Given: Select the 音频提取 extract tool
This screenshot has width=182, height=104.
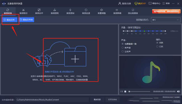Looking at the screenshot, I should (55, 11).
